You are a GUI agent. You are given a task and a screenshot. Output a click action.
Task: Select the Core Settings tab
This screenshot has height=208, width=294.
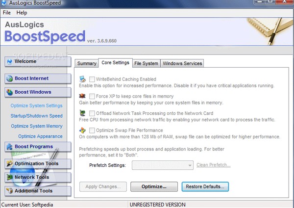(x=115, y=63)
